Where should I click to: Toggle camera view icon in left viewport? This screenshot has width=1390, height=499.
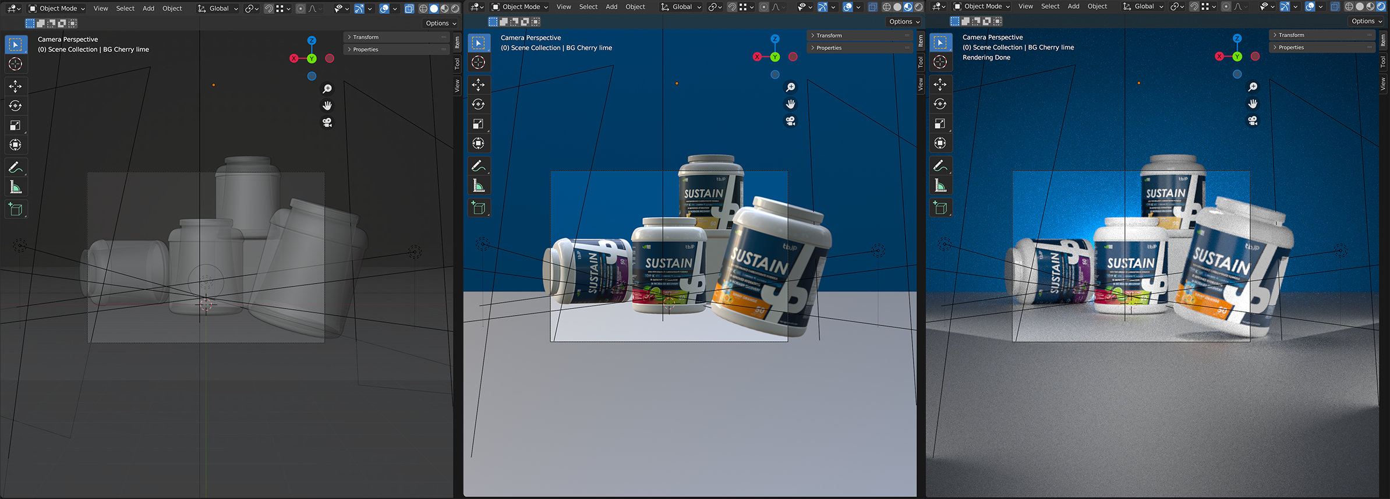click(327, 123)
